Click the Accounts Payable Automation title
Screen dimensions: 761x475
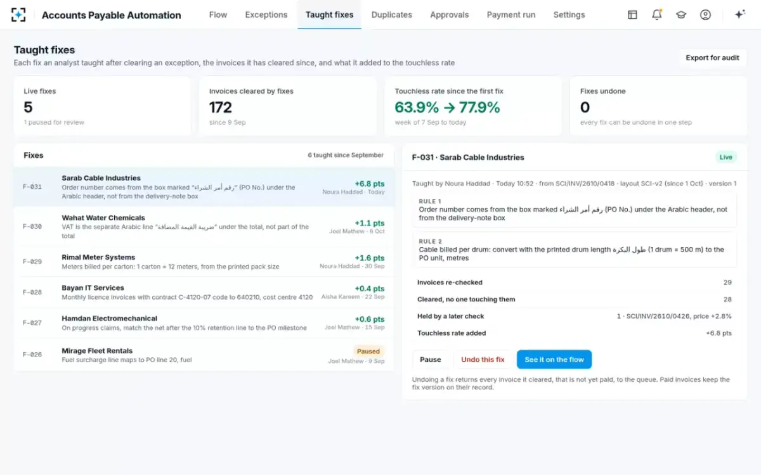click(x=112, y=15)
